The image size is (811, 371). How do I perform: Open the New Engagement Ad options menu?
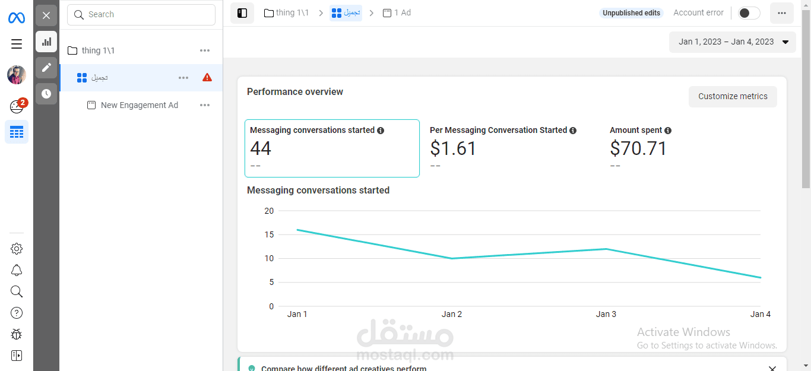[x=205, y=105]
